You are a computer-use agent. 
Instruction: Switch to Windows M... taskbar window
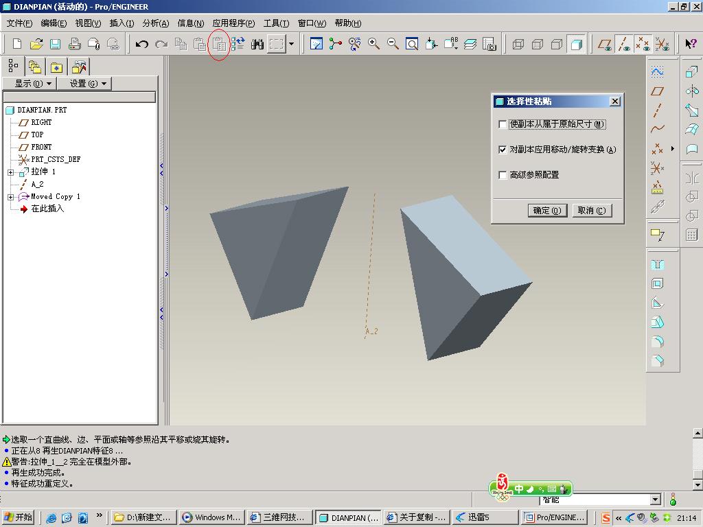coord(212,517)
